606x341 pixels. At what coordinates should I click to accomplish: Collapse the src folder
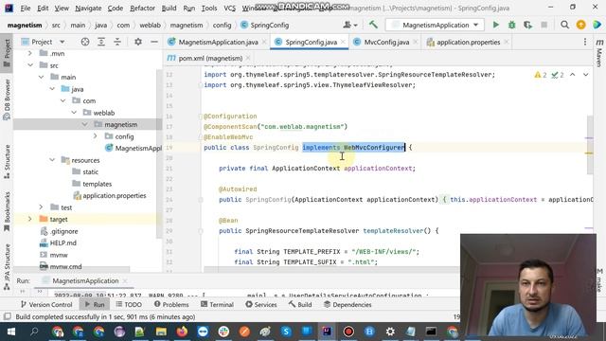[29, 65]
